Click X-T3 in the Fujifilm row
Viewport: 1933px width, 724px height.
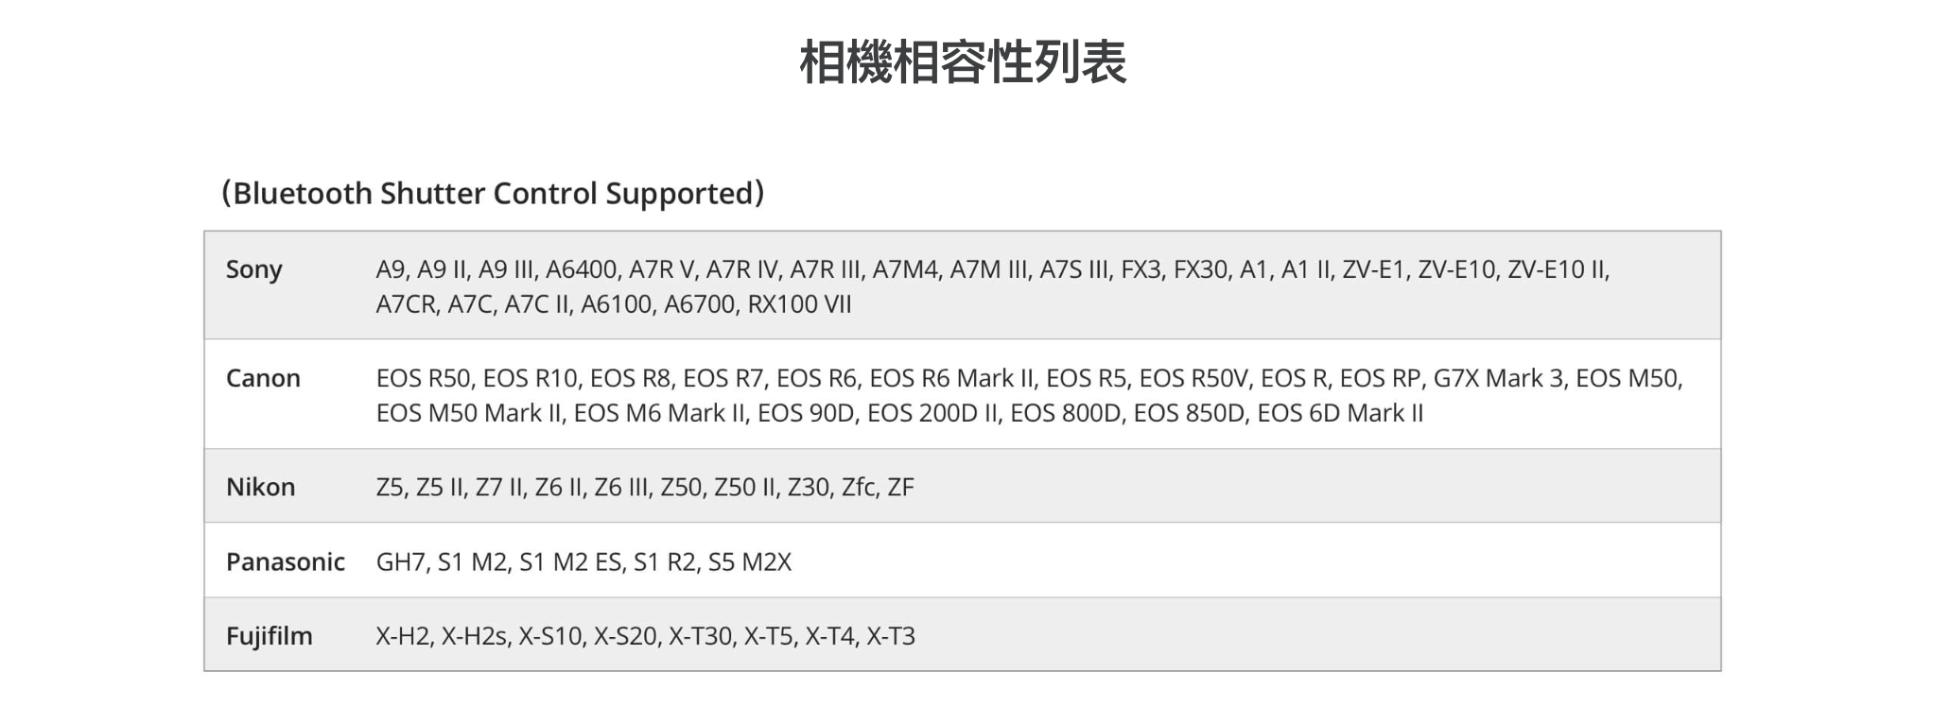point(891,636)
